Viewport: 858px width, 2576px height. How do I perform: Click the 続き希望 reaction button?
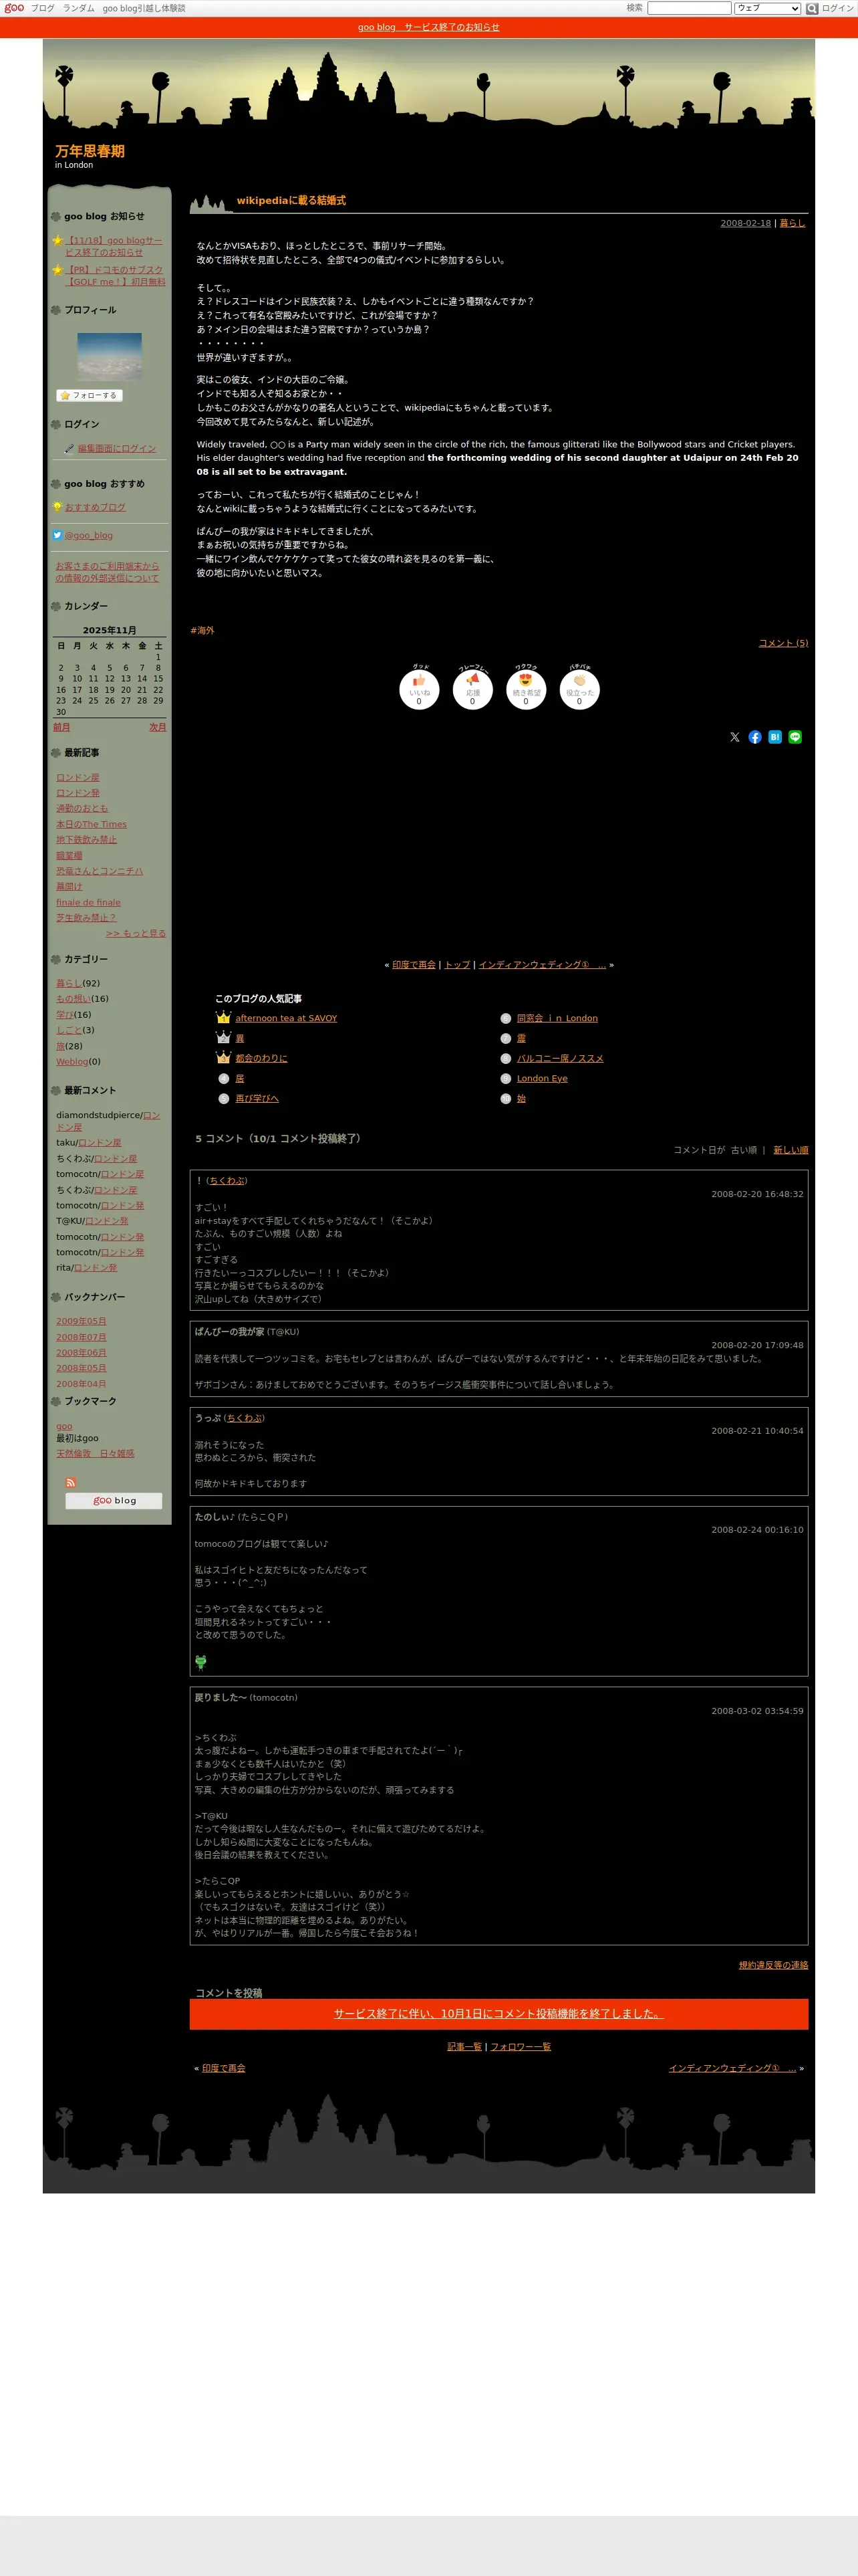pos(527,689)
